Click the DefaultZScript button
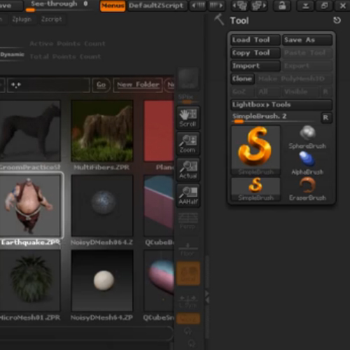The image size is (350, 350). (x=157, y=6)
